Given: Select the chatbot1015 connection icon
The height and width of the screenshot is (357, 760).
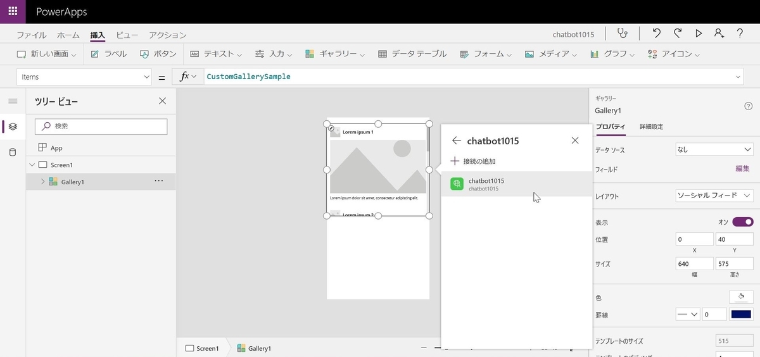Looking at the screenshot, I should click(457, 184).
